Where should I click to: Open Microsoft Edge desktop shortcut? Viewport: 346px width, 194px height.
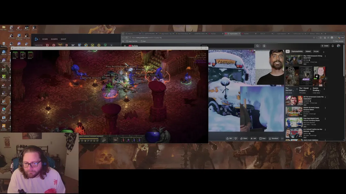(x=4, y=110)
